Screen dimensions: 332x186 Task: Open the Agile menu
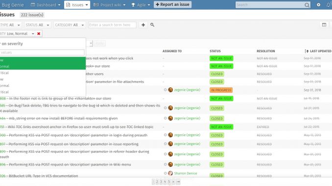click(x=141, y=5)
